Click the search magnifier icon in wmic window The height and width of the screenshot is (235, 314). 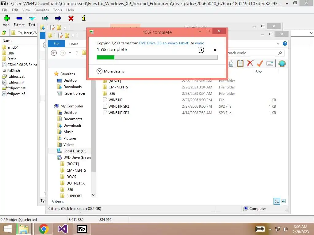(x=280, y=53)
